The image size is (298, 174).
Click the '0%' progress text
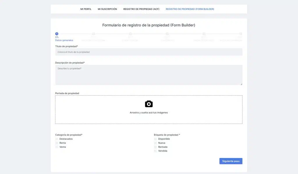coord(57,37)
